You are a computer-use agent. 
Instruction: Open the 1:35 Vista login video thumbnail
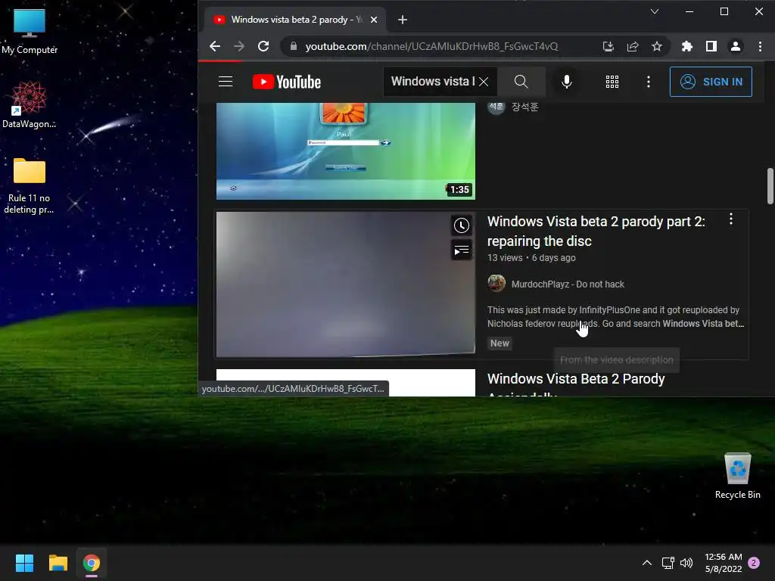tap(345, 151)
